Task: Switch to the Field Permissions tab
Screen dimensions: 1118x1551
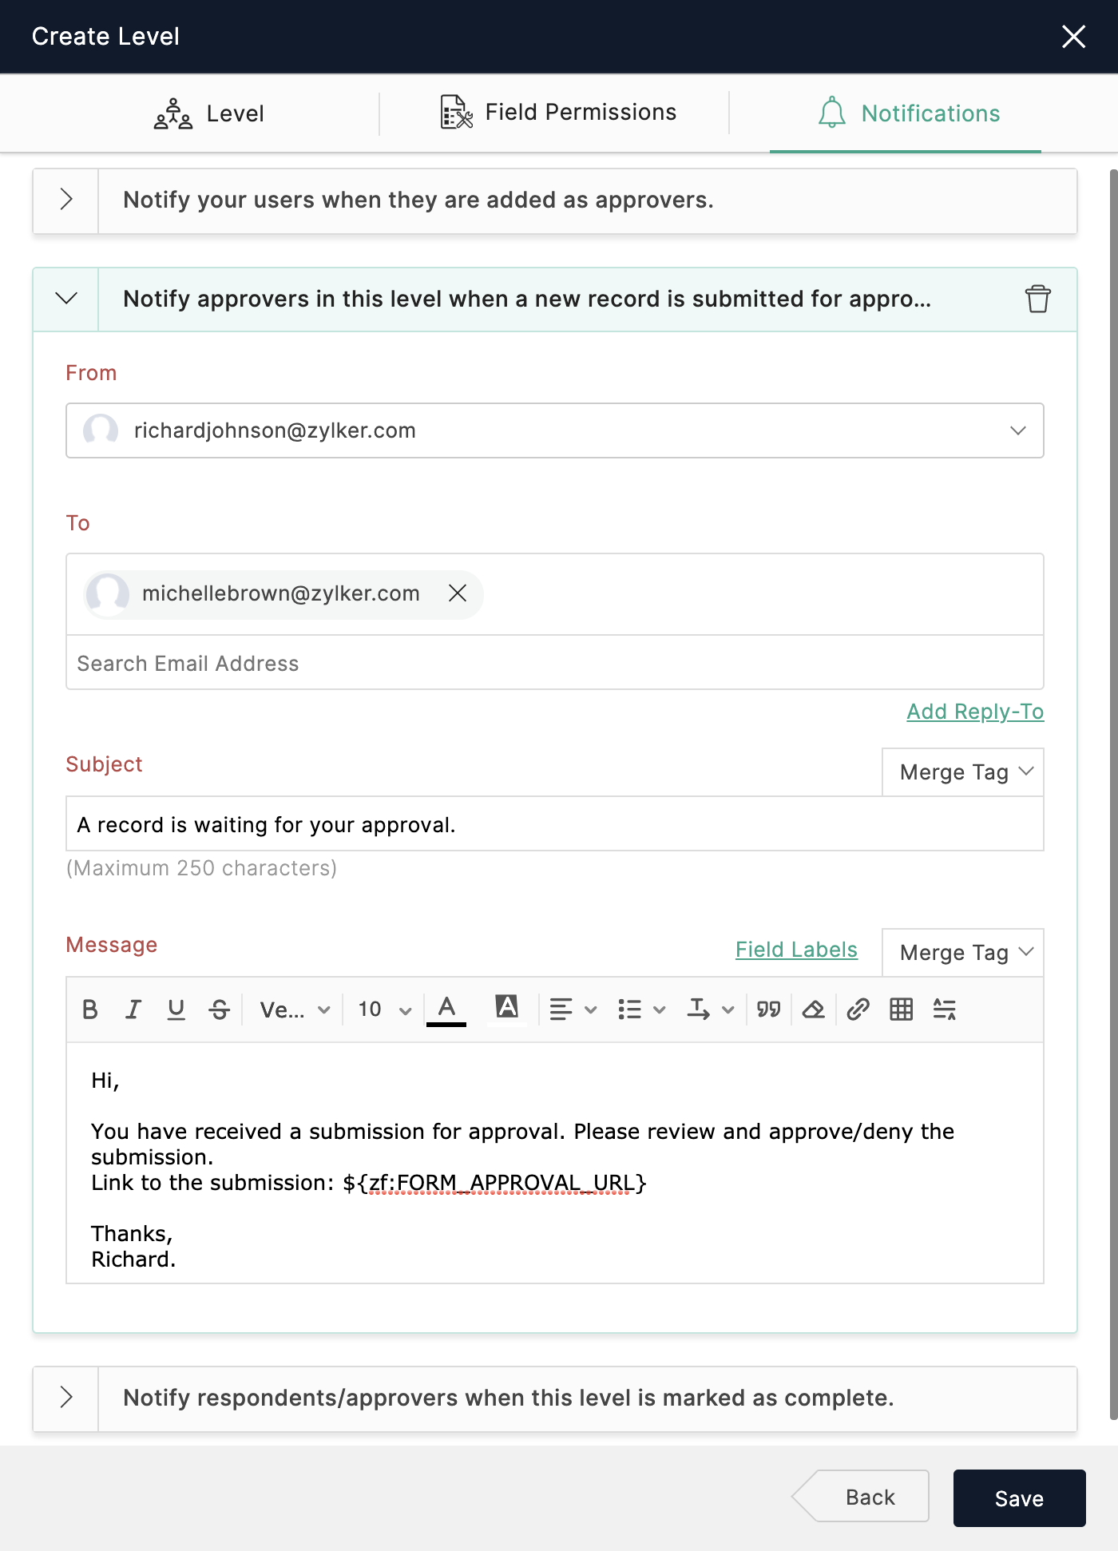Action: click(557, 113)
